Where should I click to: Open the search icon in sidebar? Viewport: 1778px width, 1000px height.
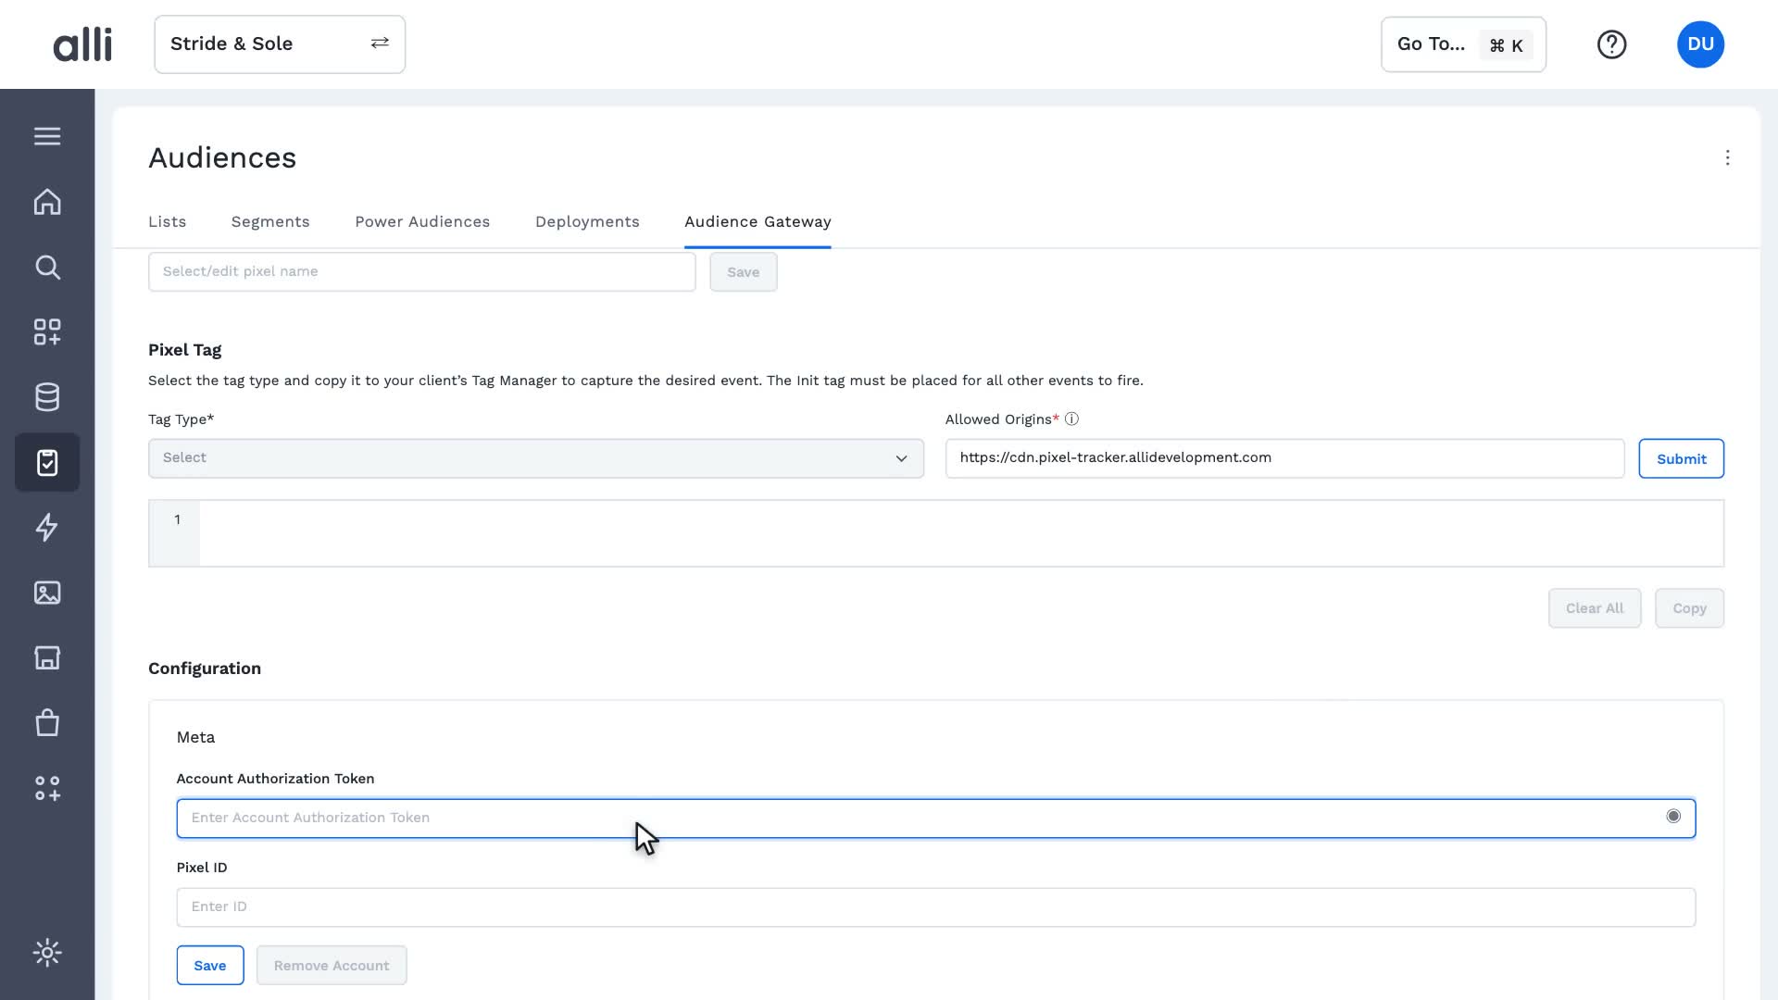pos(47,268)
